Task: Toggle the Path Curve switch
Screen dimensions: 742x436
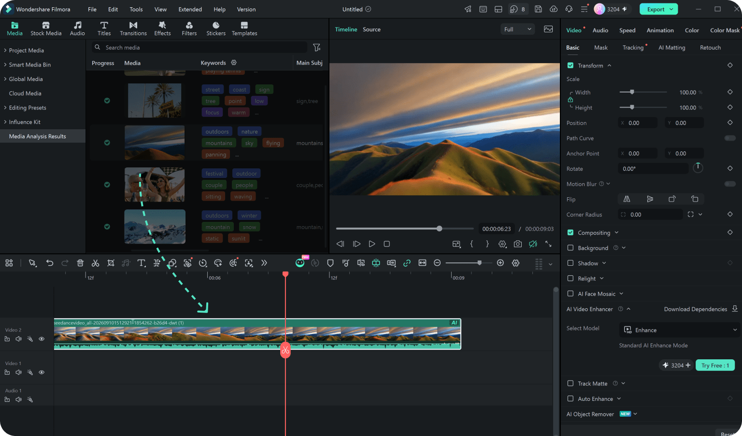Action: click(730, 138)
